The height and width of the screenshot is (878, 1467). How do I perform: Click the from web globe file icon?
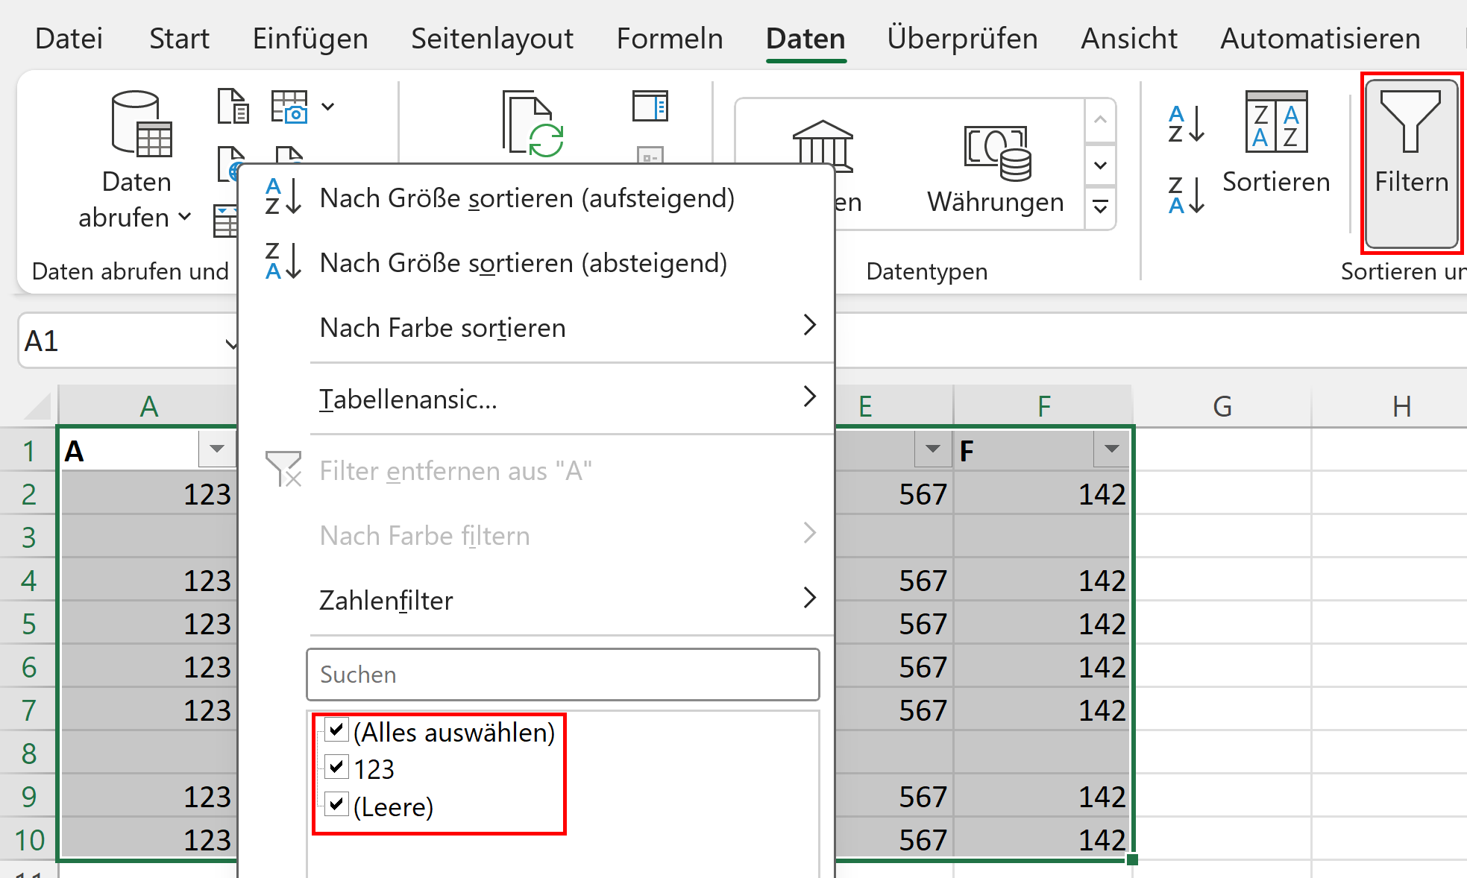(230, 163)
